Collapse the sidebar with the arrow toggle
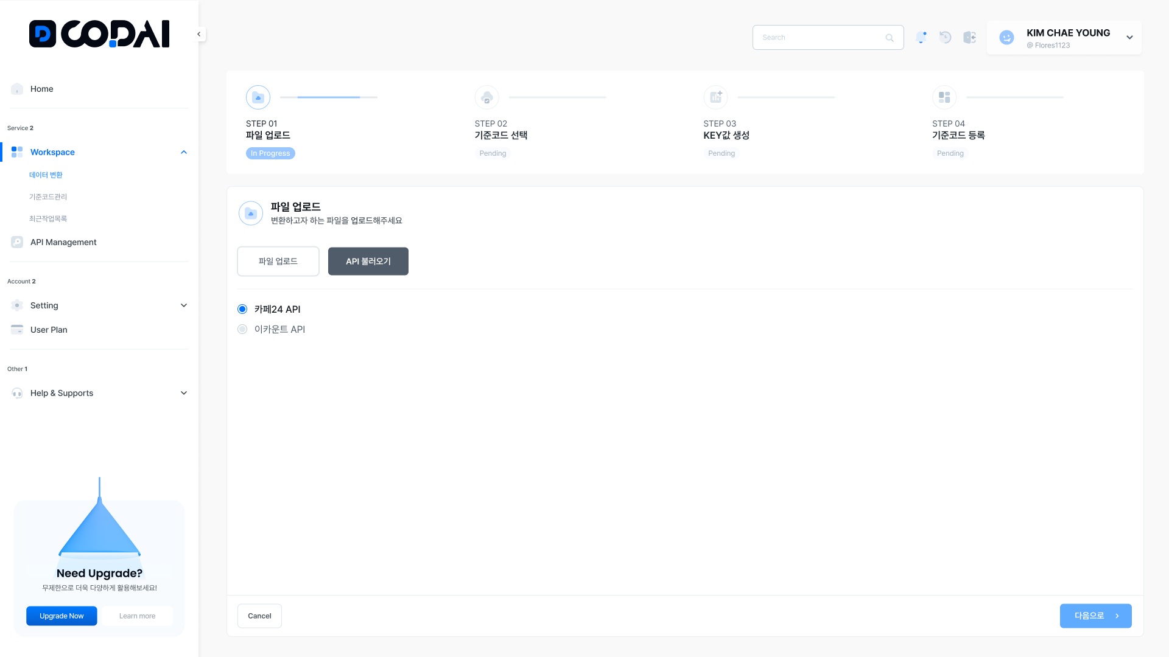Viewport: 1169px width, 657px height. [x=199, y=34]
